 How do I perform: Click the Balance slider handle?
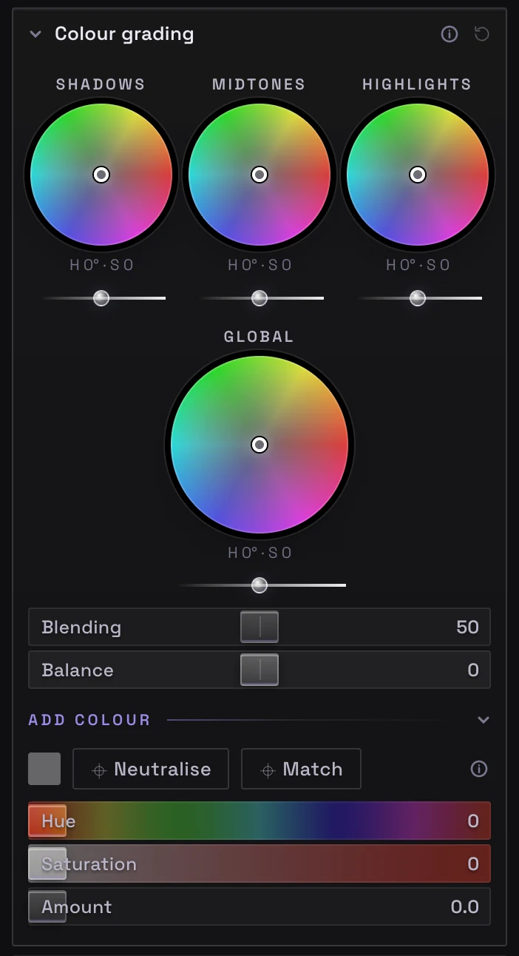click(259, 670)
